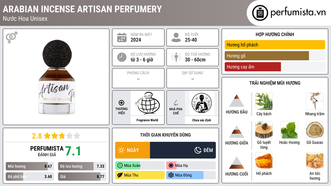331x186 pixels.
Task: Click the Arabian Incense Artisan Perfumery title
Action: [82, 9]
